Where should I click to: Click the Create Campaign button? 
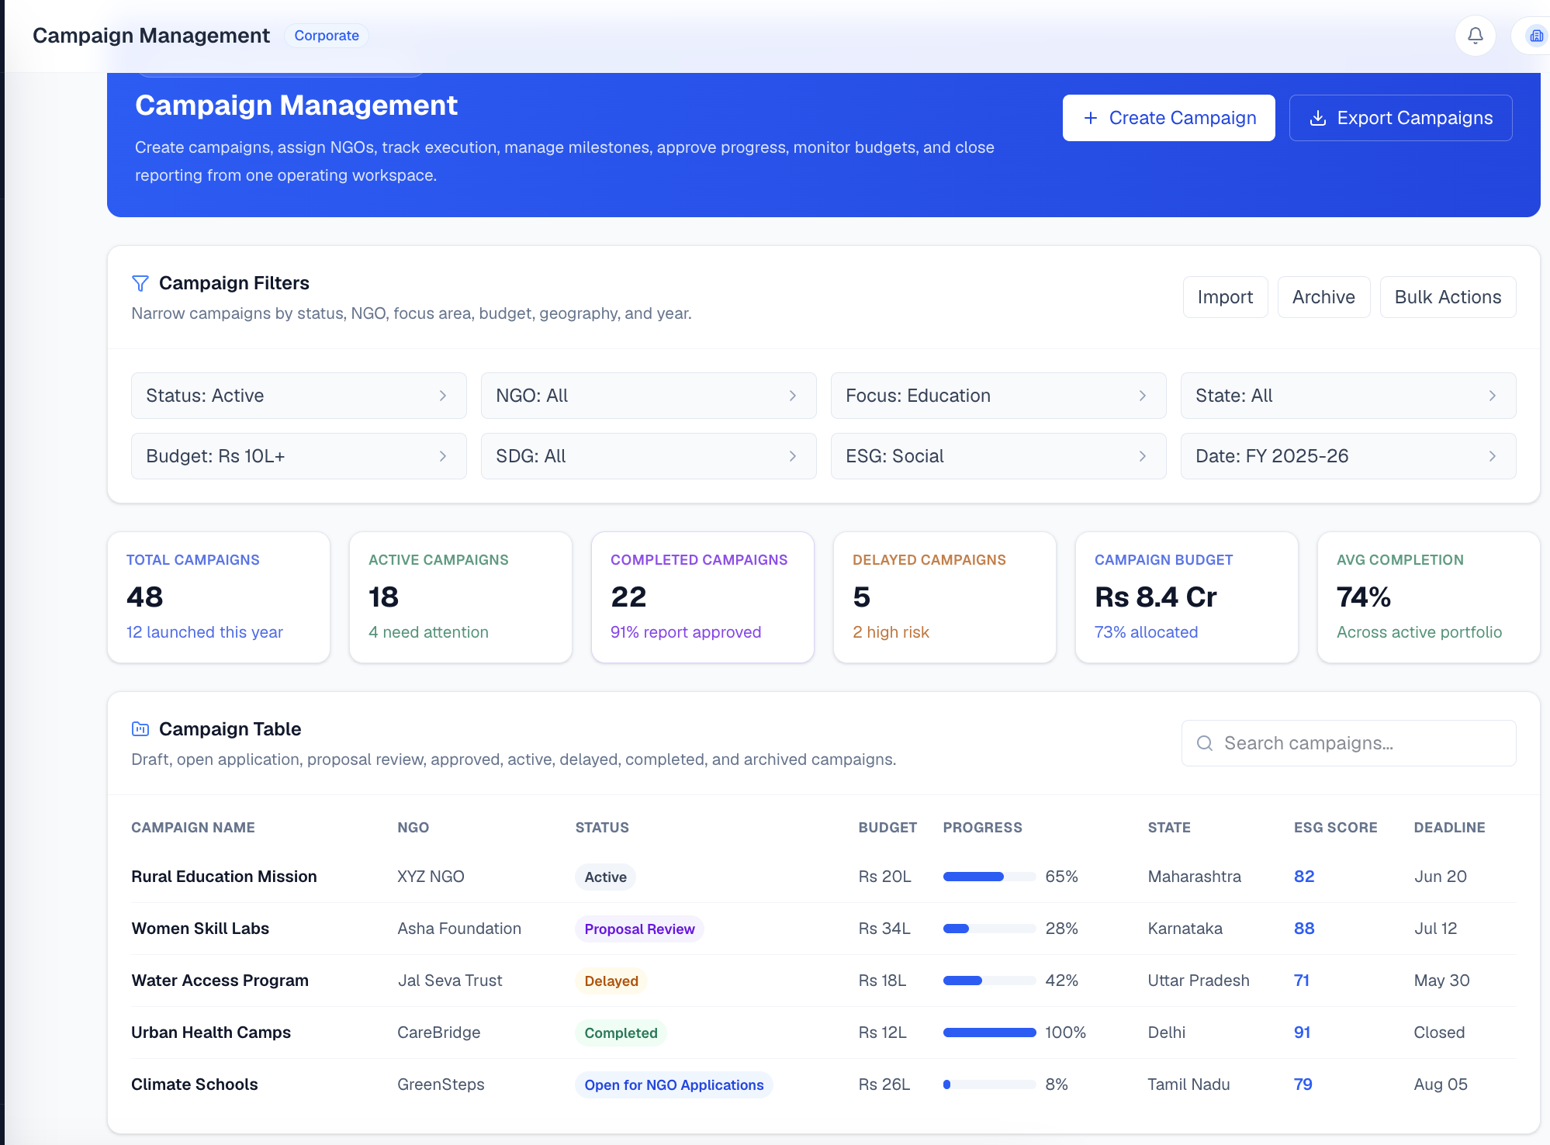pyautogui.click(x=1168, y=118)
